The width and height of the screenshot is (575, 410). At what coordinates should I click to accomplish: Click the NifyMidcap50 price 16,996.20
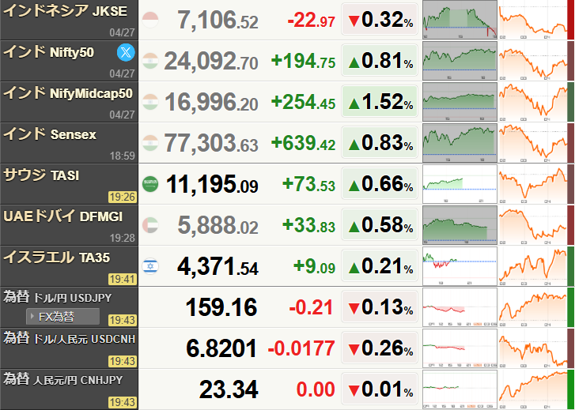pyautogui.click(x=211, y=102)
